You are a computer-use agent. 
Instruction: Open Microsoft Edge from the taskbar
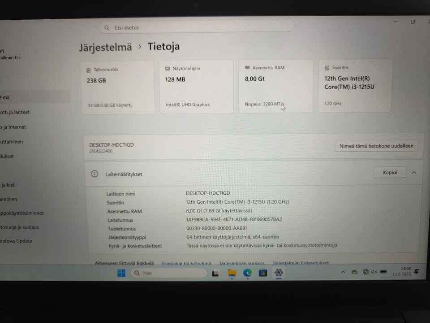click(x=247, y=272)
